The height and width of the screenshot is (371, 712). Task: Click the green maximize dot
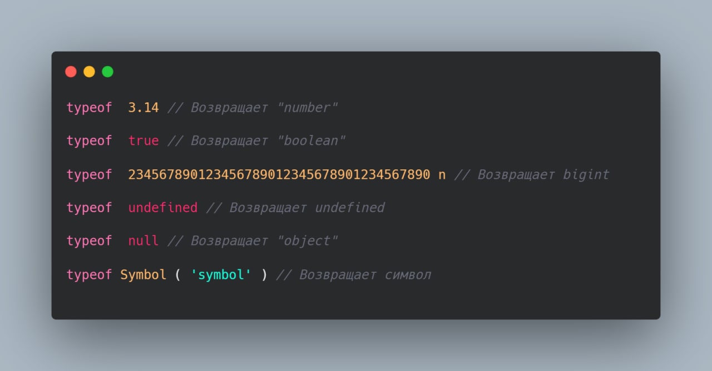point(107,72)
